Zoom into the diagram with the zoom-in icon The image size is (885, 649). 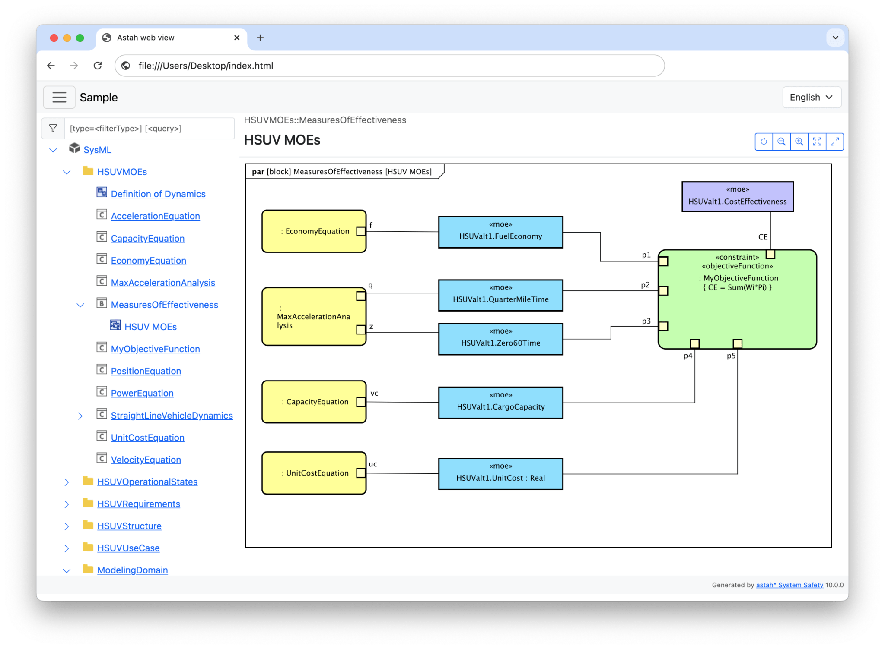[799, 142]
